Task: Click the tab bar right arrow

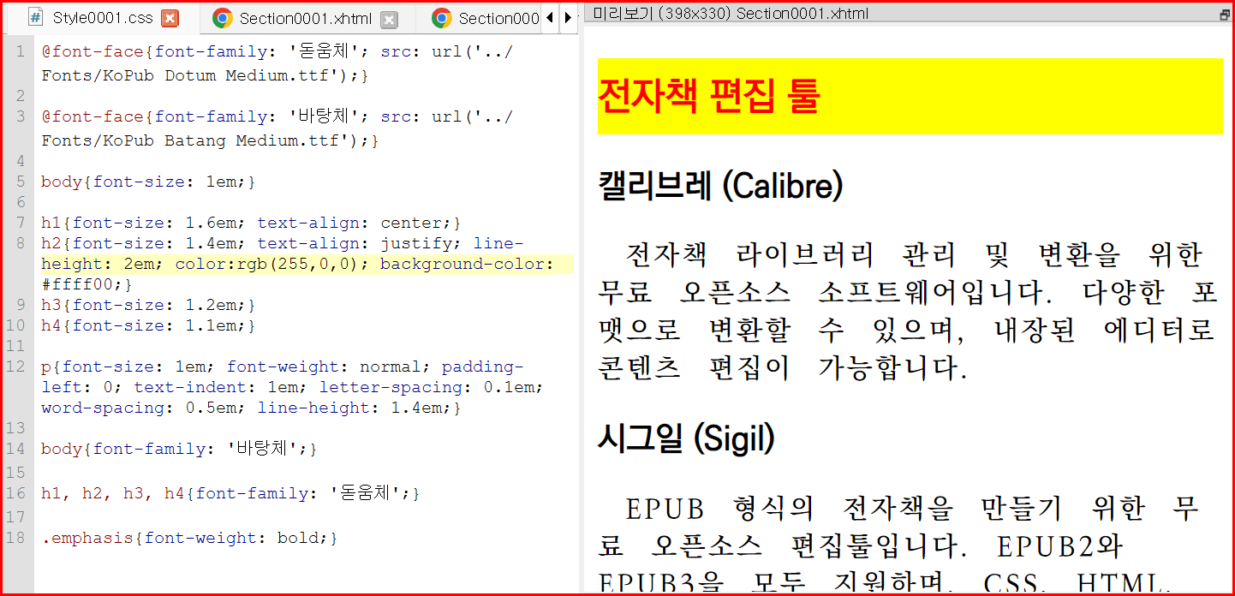Action: [x=567, y=18]
